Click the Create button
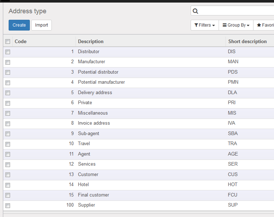The width and height of the screenshot is (274, 217). pos(19,25)
